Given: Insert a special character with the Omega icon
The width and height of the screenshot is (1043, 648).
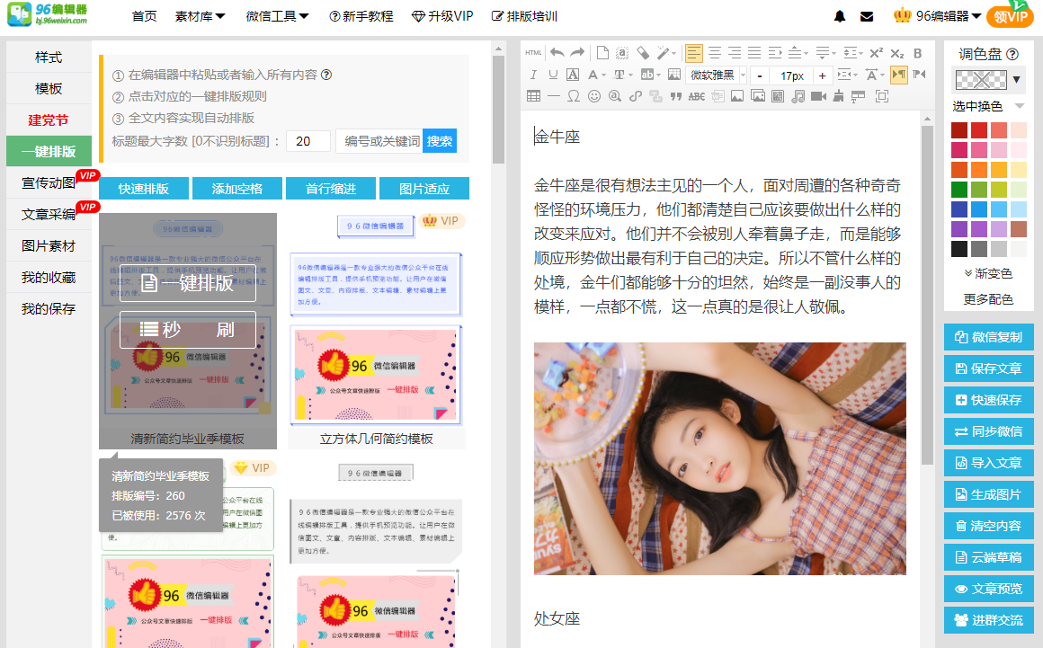Looking at the screenshot, I should 572,96.
